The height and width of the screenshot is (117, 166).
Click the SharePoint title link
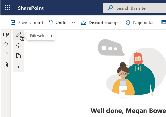(31, 8)
